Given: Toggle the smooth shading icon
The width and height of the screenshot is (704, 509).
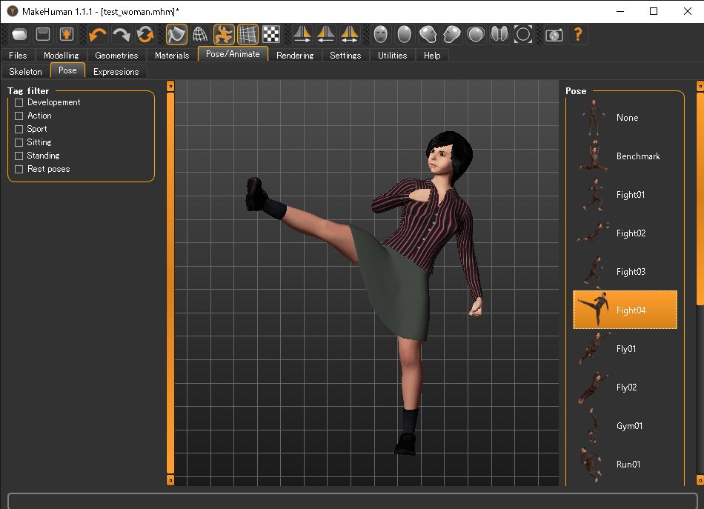Looking at the screenshot, I should pos(176,34).
